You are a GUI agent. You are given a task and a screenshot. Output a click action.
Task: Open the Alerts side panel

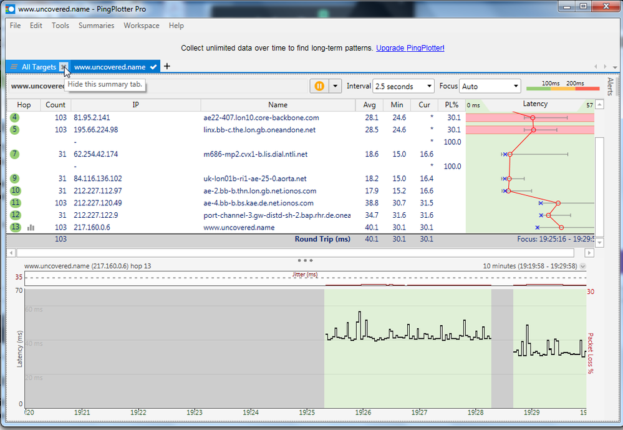pos(610,86)
